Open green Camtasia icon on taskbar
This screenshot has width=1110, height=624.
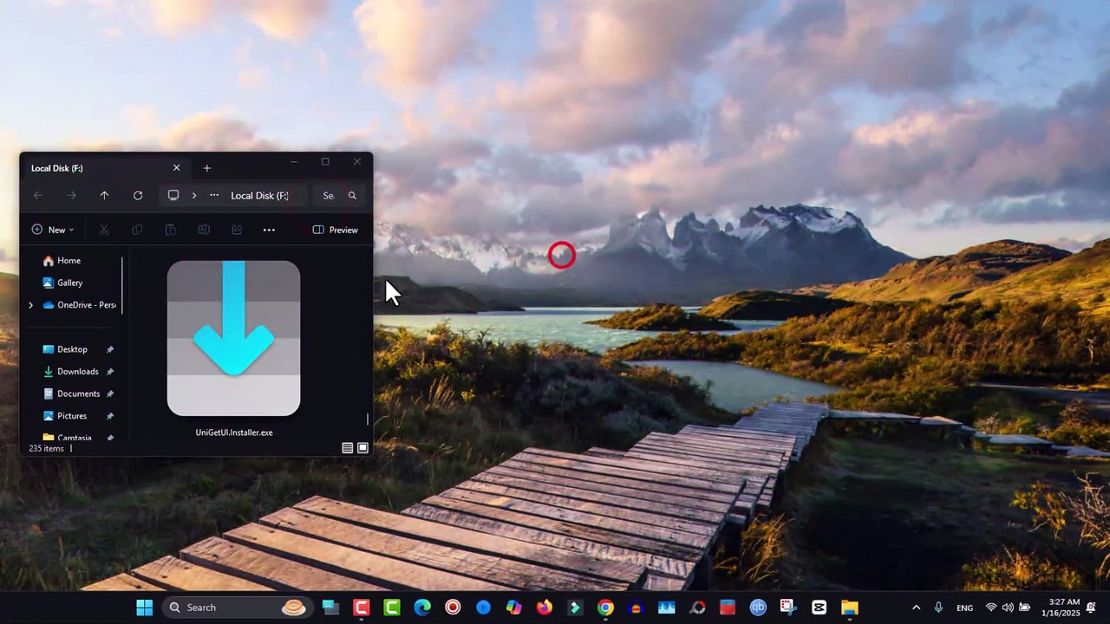point(392,608)
